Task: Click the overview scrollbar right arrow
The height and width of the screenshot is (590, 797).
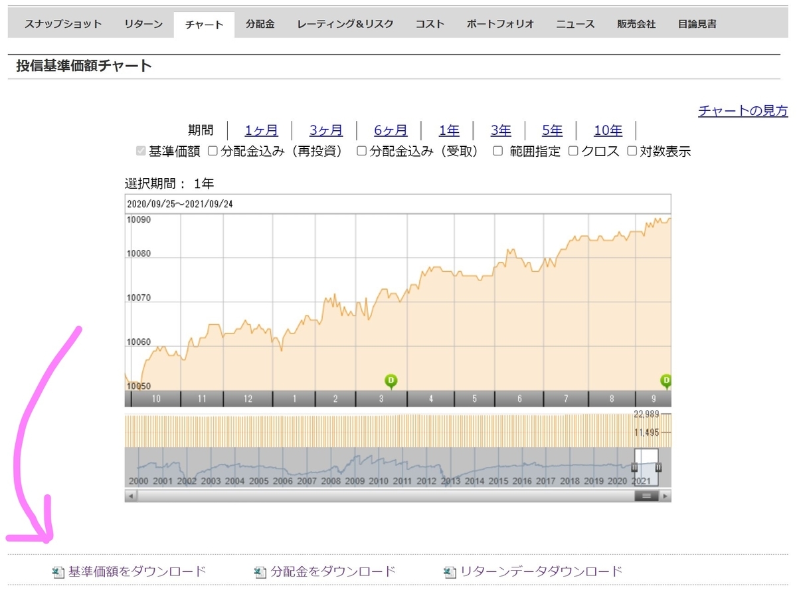Action: pyautogui.click(x=665, y=496)
